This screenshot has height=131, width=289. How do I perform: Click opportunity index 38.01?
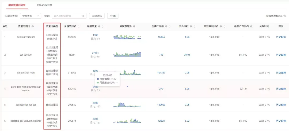187,55
